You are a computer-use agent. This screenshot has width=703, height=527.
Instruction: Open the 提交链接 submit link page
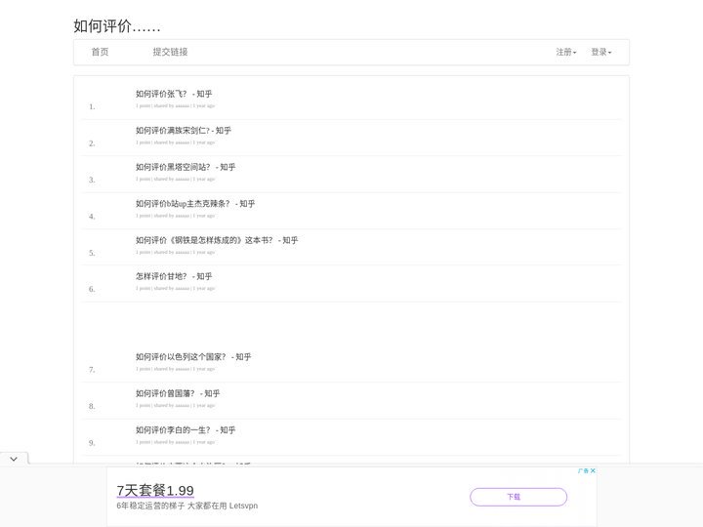(x=170, y=52)
